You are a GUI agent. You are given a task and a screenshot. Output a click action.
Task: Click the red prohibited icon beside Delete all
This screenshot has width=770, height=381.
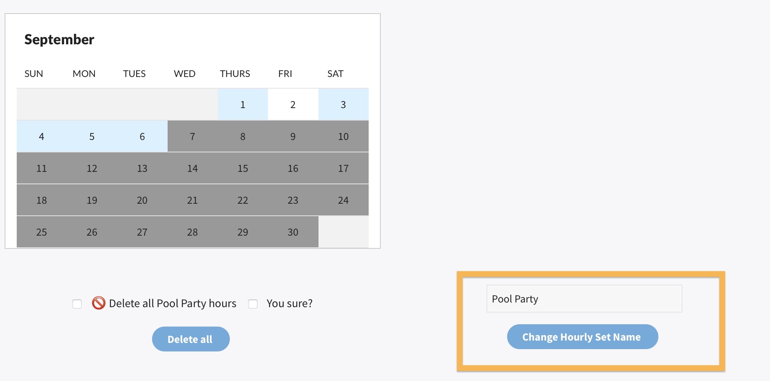[98, 303]
